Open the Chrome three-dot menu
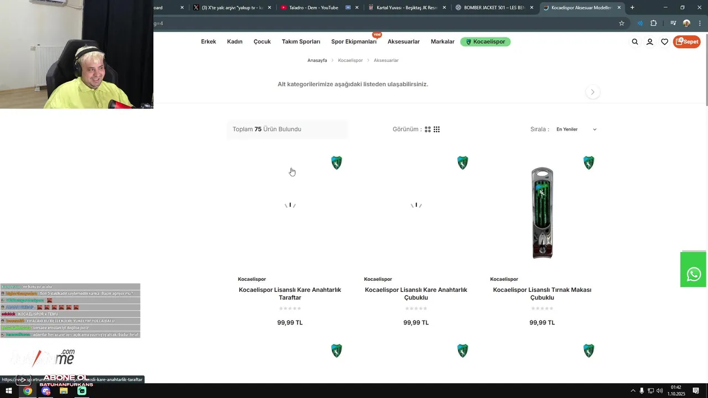The image size is (708, 398). (x=699, y=23)
